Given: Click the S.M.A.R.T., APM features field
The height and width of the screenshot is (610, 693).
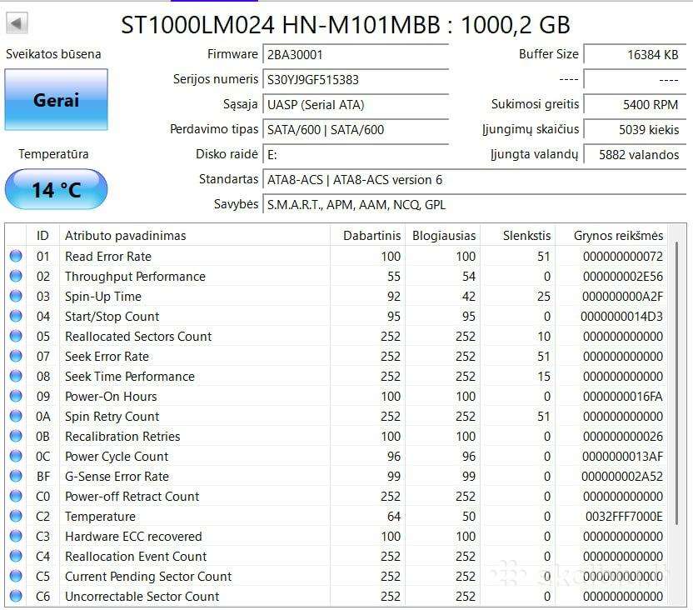Looking at the screenshot, I should 474,205.
